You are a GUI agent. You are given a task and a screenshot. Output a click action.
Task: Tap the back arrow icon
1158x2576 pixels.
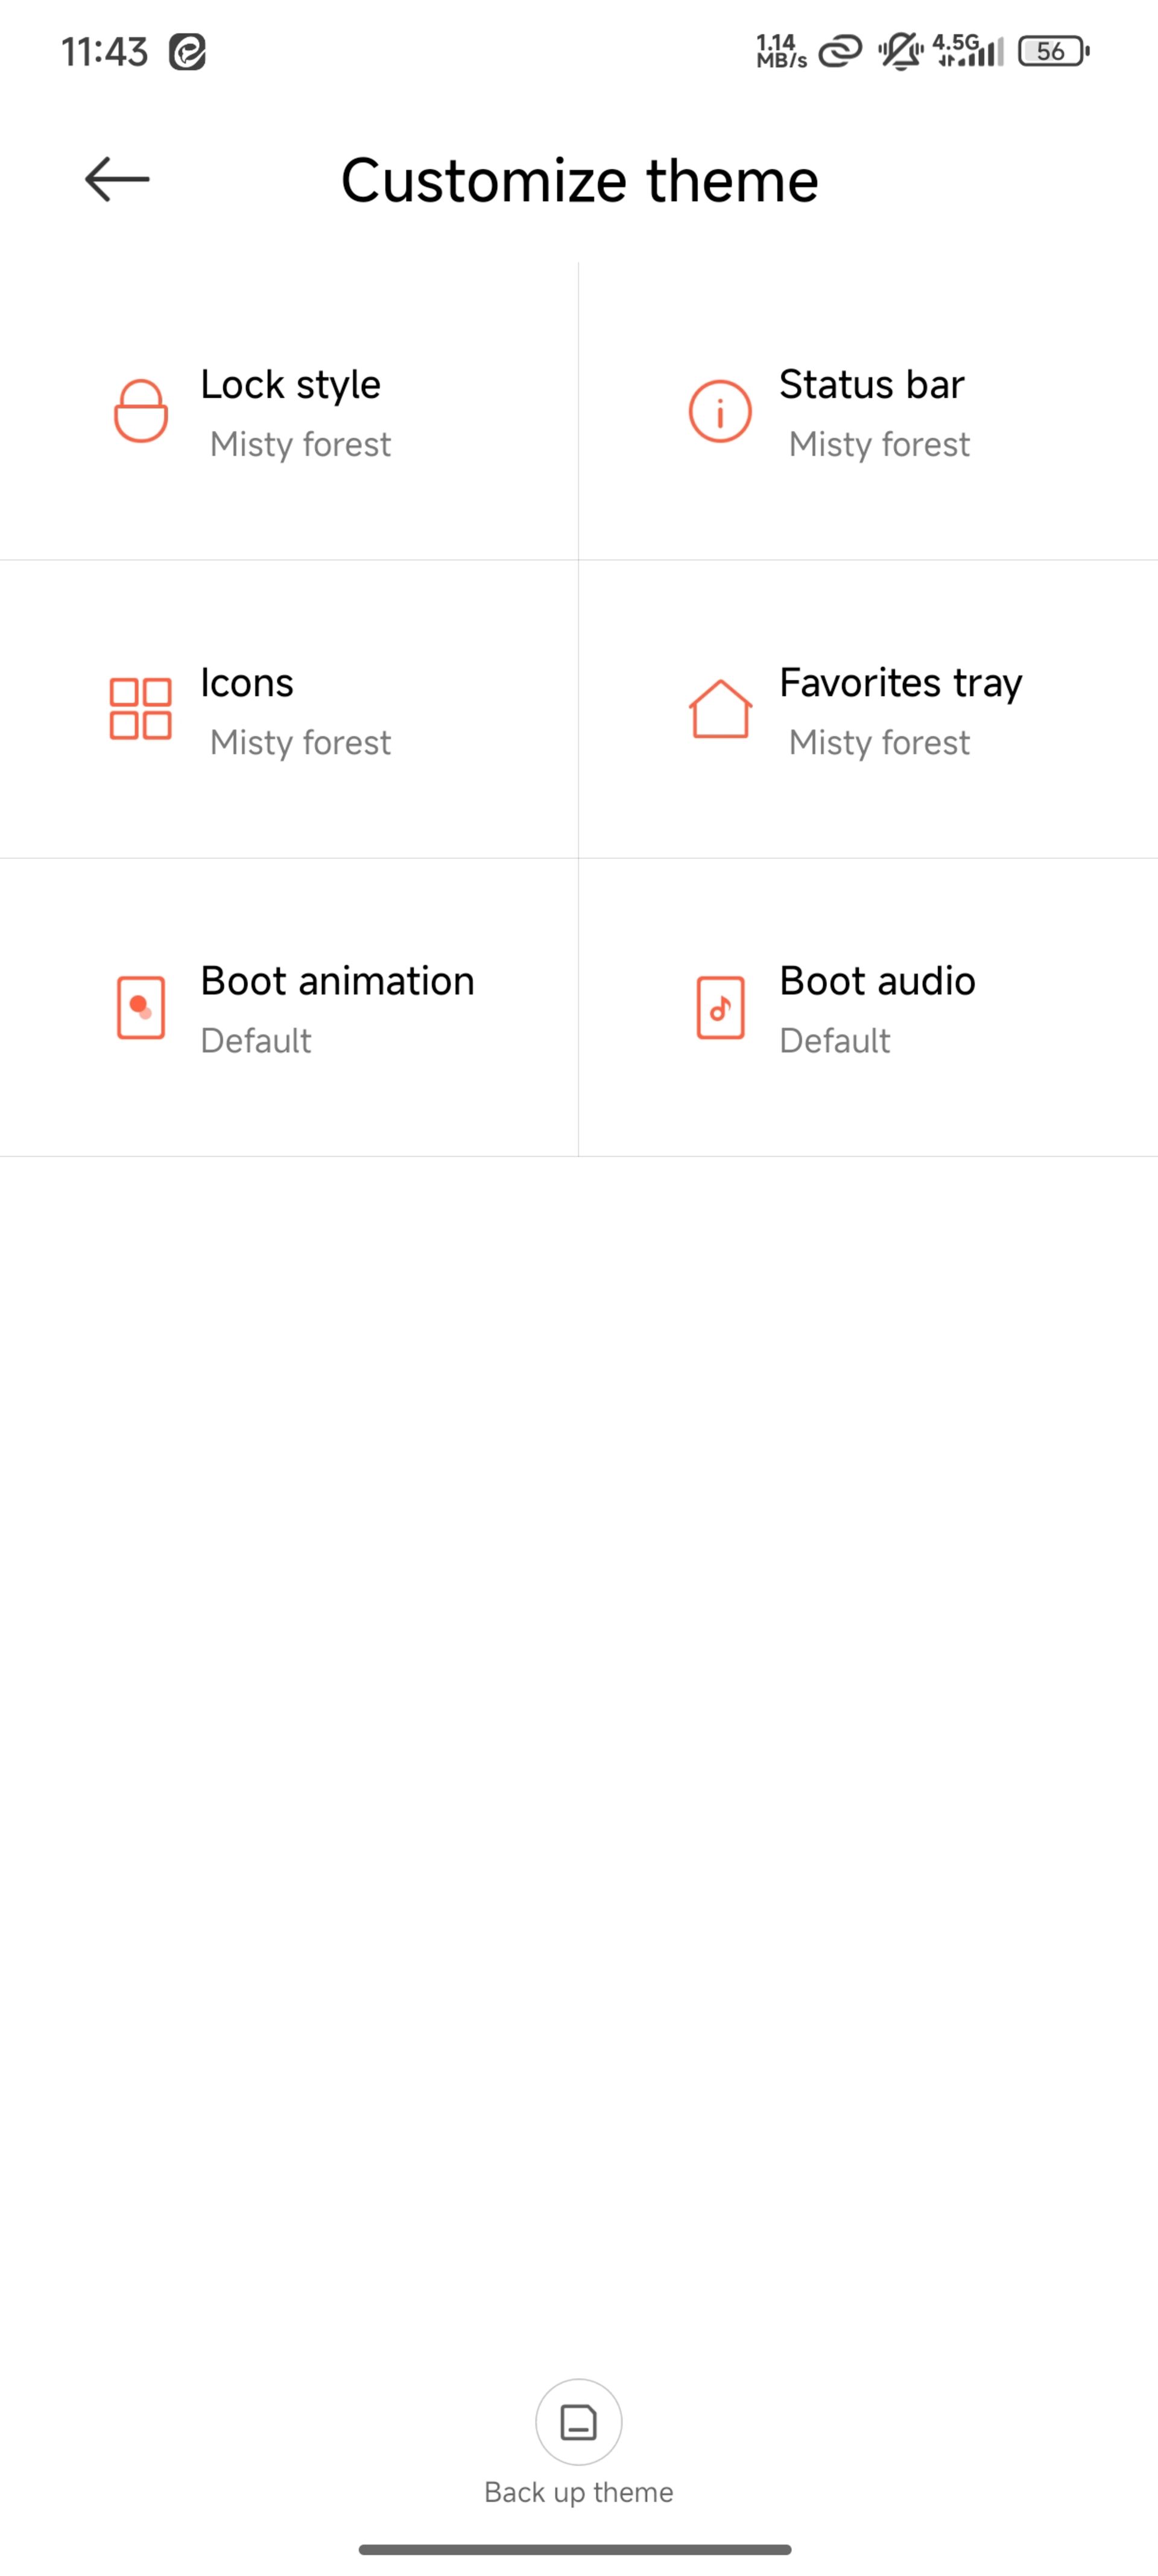117,180
